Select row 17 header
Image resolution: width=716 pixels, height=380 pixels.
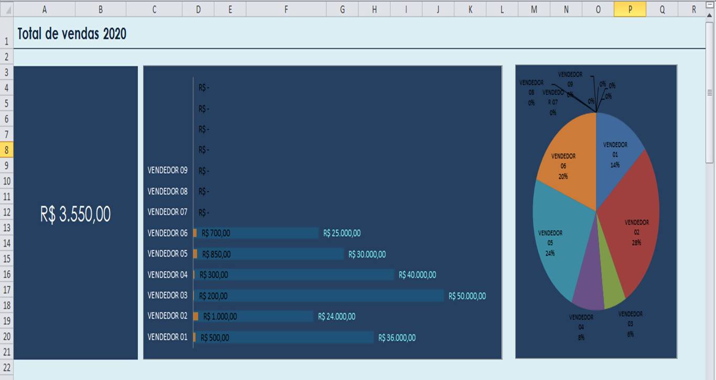6,289
